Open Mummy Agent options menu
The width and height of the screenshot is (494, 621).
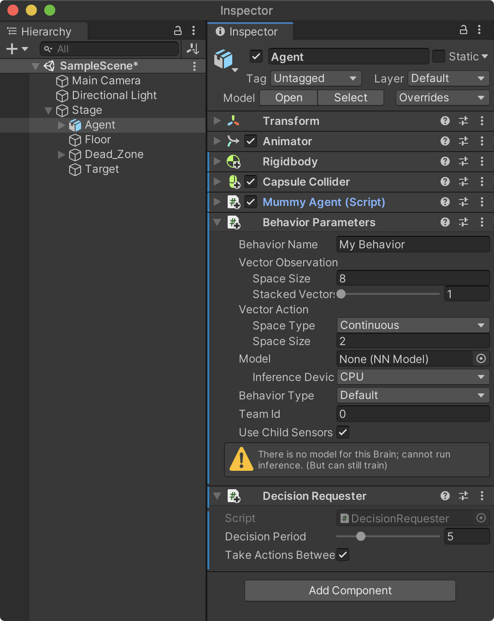(x=482, y=202)
